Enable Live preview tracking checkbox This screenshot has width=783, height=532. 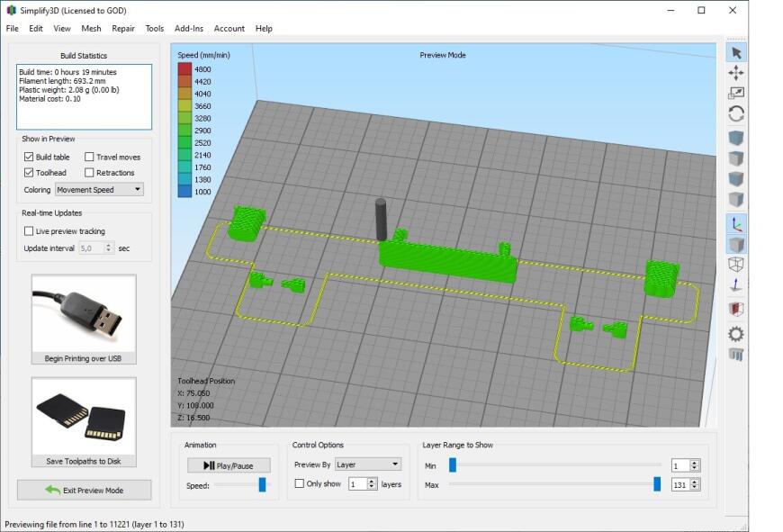[29, 230]
